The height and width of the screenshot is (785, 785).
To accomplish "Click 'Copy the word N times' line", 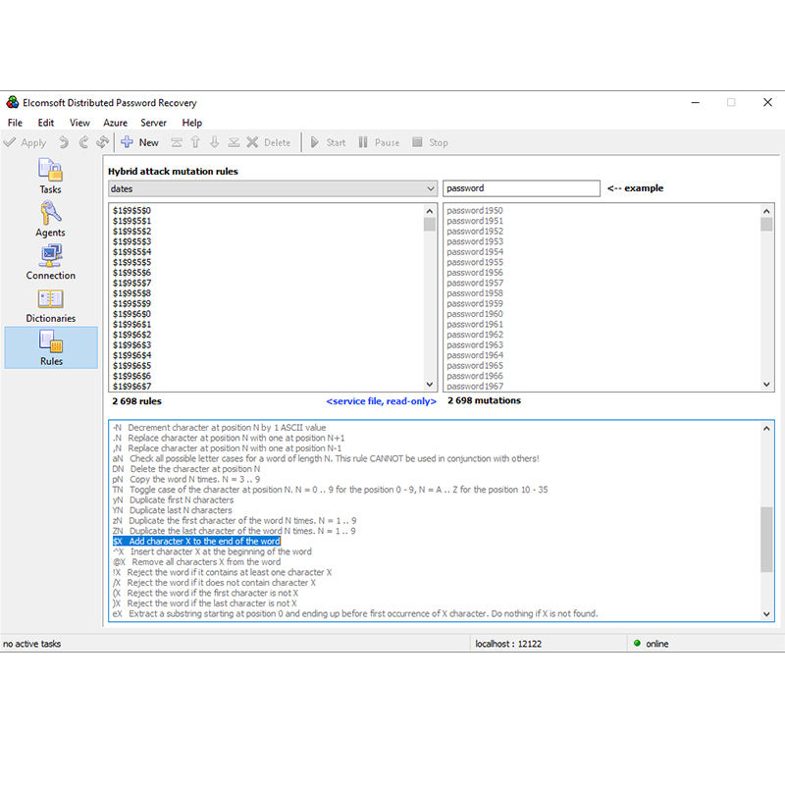I will [186, 479].
